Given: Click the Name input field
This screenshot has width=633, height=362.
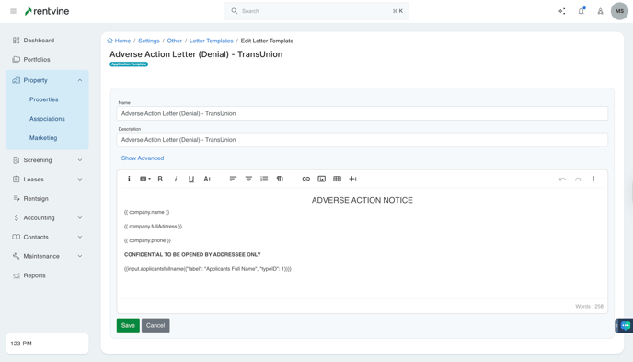Looking at the screenshot, I should [x=363, y=113].
